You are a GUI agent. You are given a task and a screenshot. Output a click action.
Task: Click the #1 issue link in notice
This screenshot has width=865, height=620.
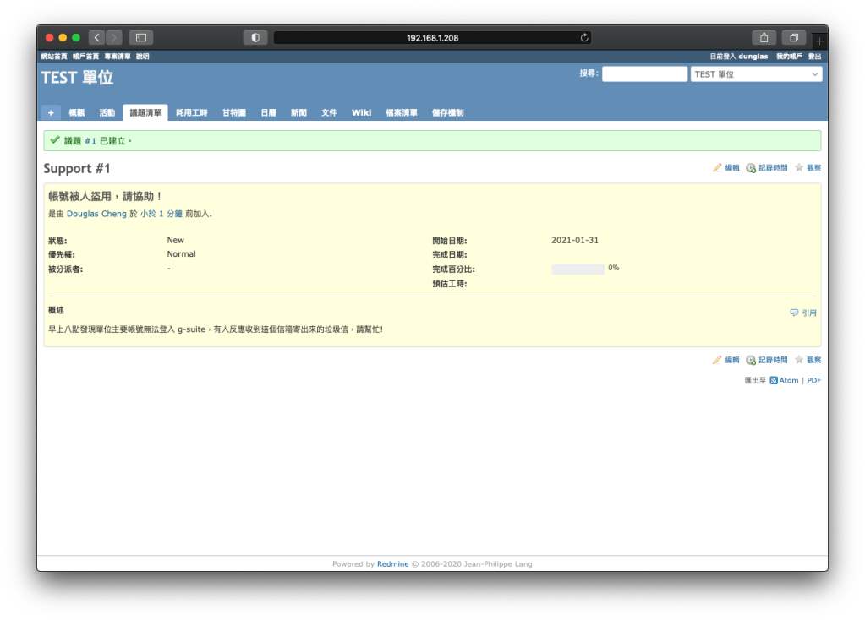tap(90, 141)
